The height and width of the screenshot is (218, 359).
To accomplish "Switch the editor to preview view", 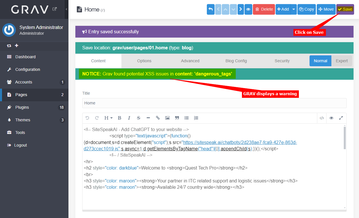I will pos(331,118).
